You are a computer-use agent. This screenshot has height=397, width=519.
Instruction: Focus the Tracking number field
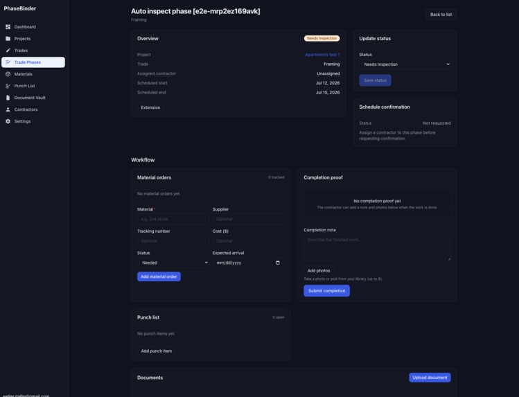click(x=173, y=241)
